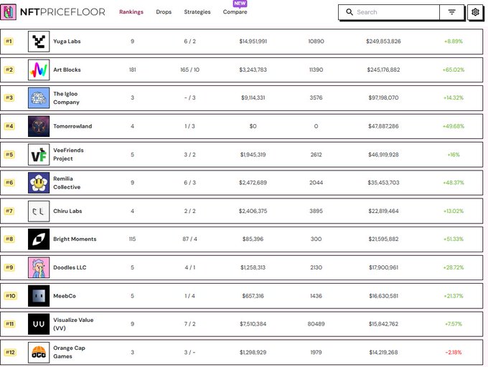Click the Visualize Value logo thumbnail
This screenshot has height=367, width=488.
39,324
